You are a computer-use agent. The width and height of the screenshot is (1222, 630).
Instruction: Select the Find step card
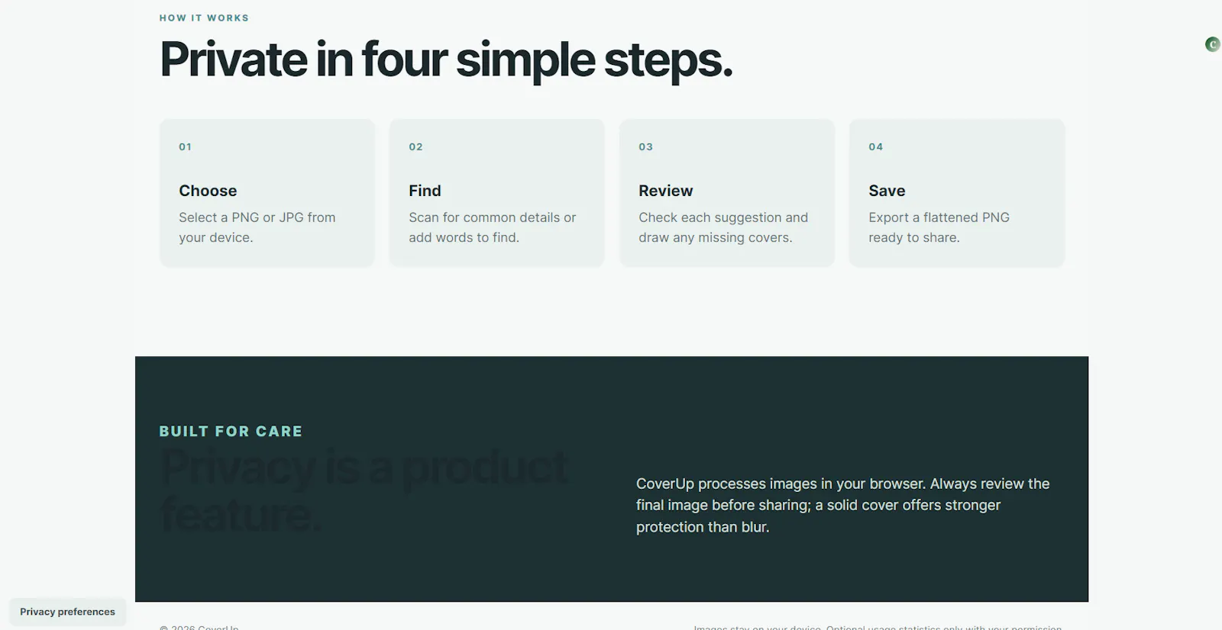pyautogui.click(x=497, y=193)
